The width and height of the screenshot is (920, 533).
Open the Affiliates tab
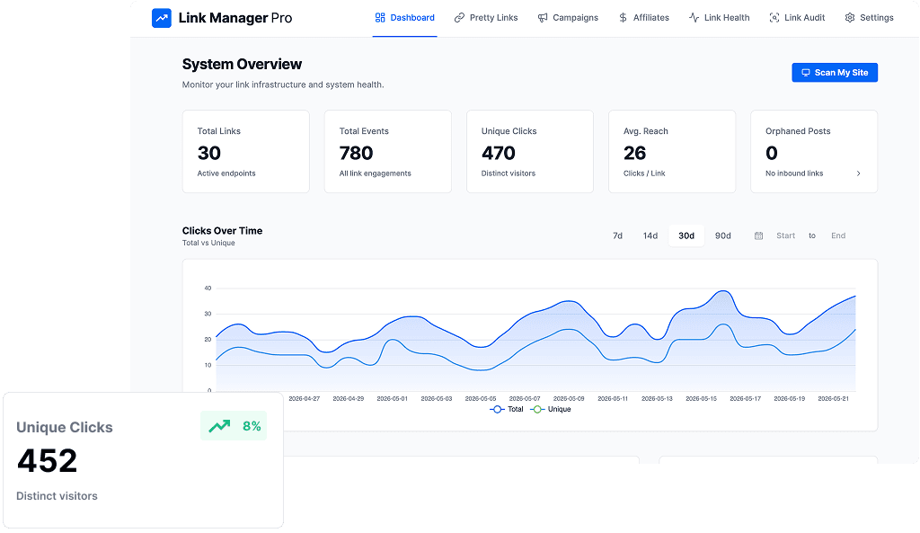click(x=643, y=18)
